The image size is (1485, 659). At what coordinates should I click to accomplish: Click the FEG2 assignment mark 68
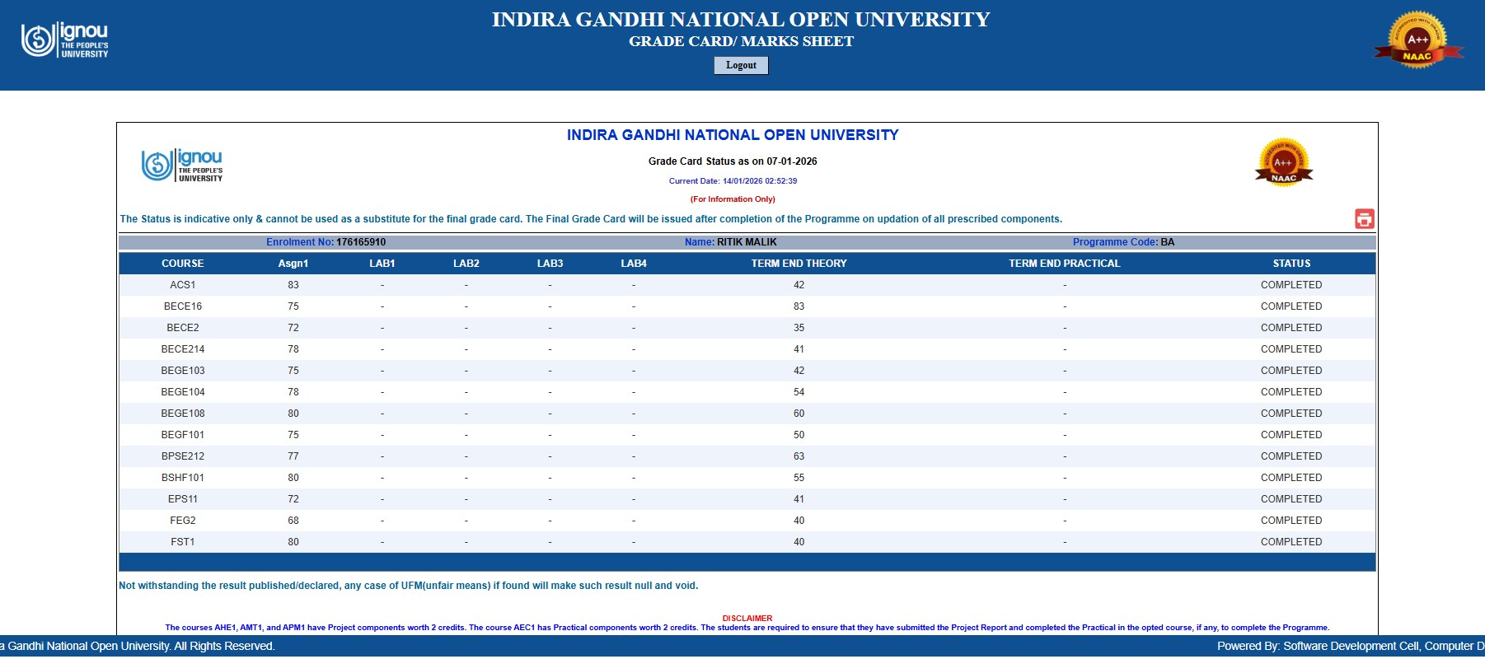pos(293,521)
